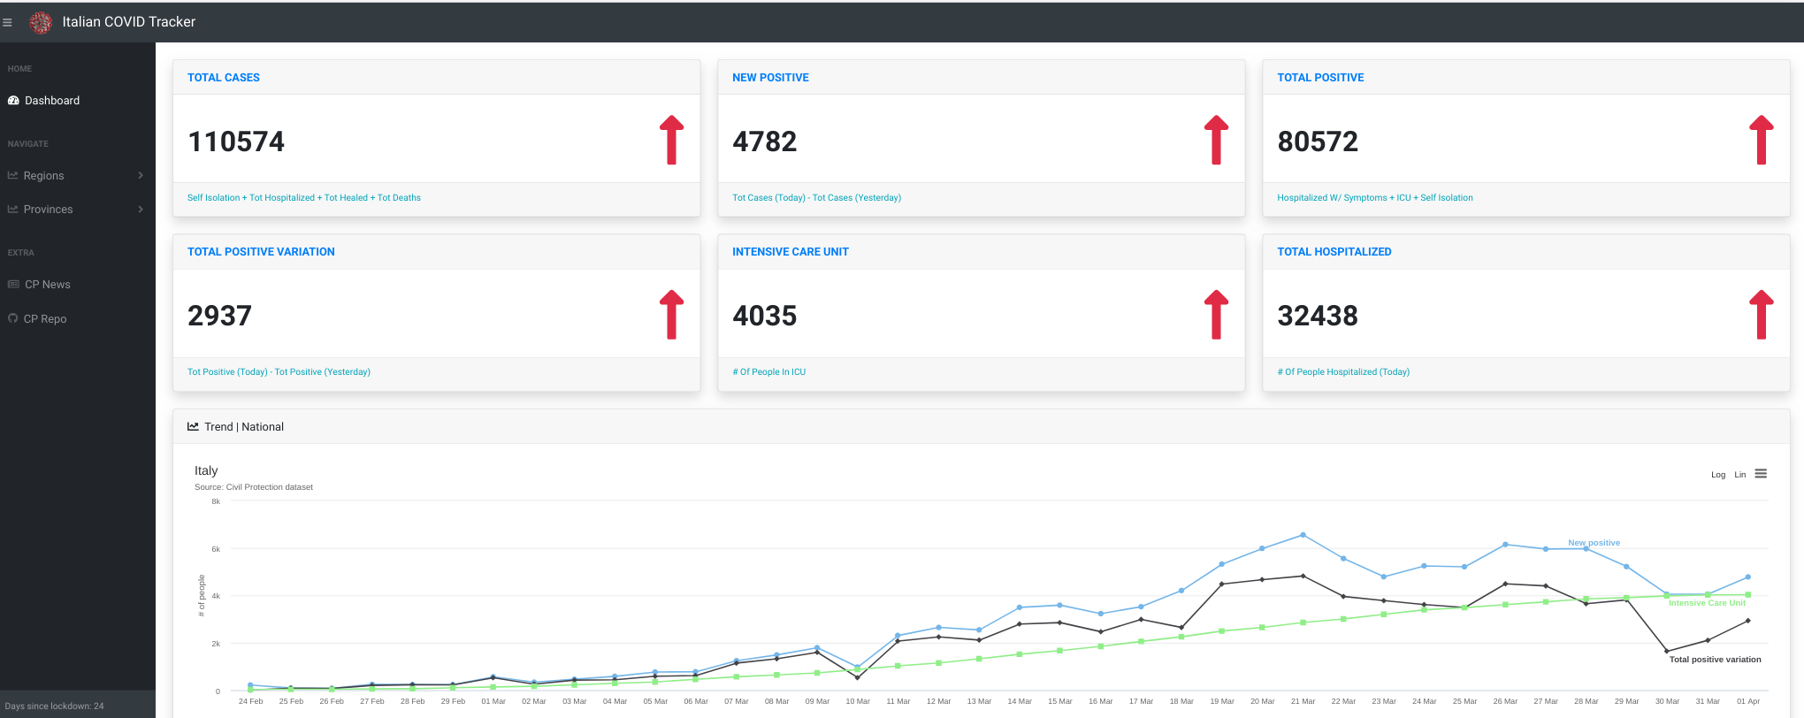Click the CP Repo GitHub icon
The width and height of the screenshot is (1804, 718).
pyautogui.click(x=13, y=318)
